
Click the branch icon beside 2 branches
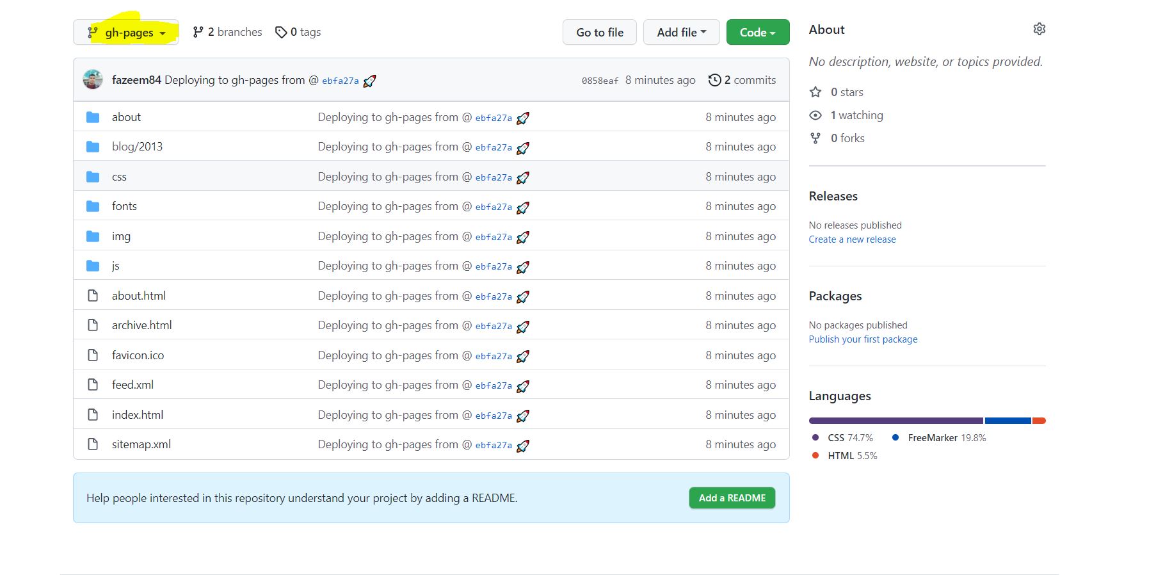click(x=198, y=32)
